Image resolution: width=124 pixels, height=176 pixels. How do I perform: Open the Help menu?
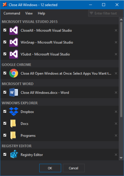pyautogui.click(x=41, y=13)
